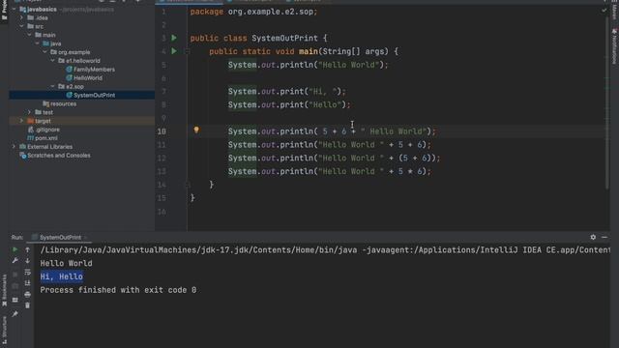This screenshot has width=619, height=348.
Task: Click the resources folder icon
Action: click(45, 103)
